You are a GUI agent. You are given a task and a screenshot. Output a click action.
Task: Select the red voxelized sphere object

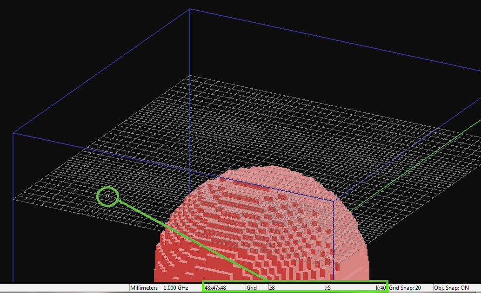(261, 232)
